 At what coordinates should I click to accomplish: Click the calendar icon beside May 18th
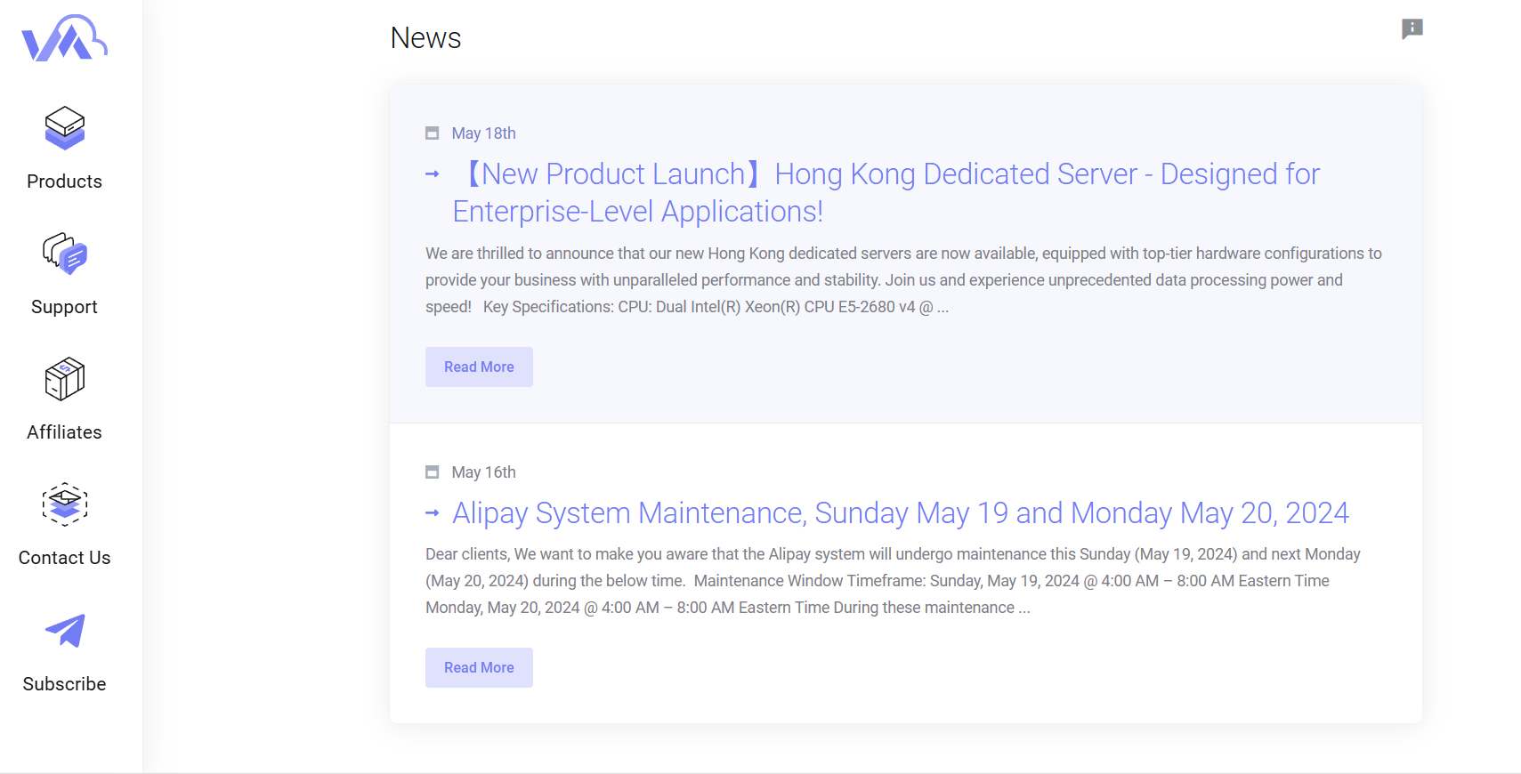433,133
